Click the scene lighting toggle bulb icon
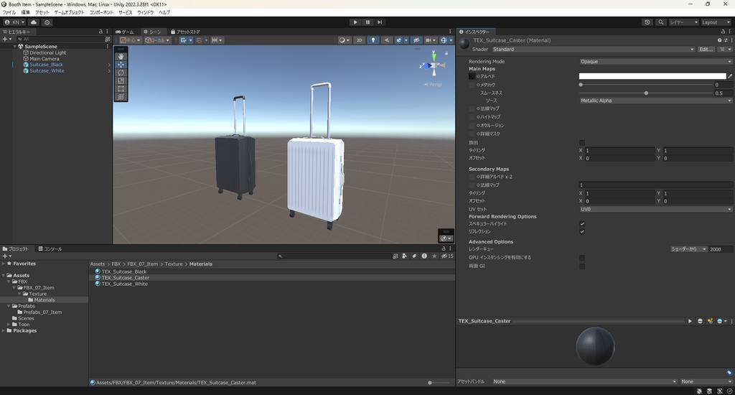 click(x=373, y=40)
